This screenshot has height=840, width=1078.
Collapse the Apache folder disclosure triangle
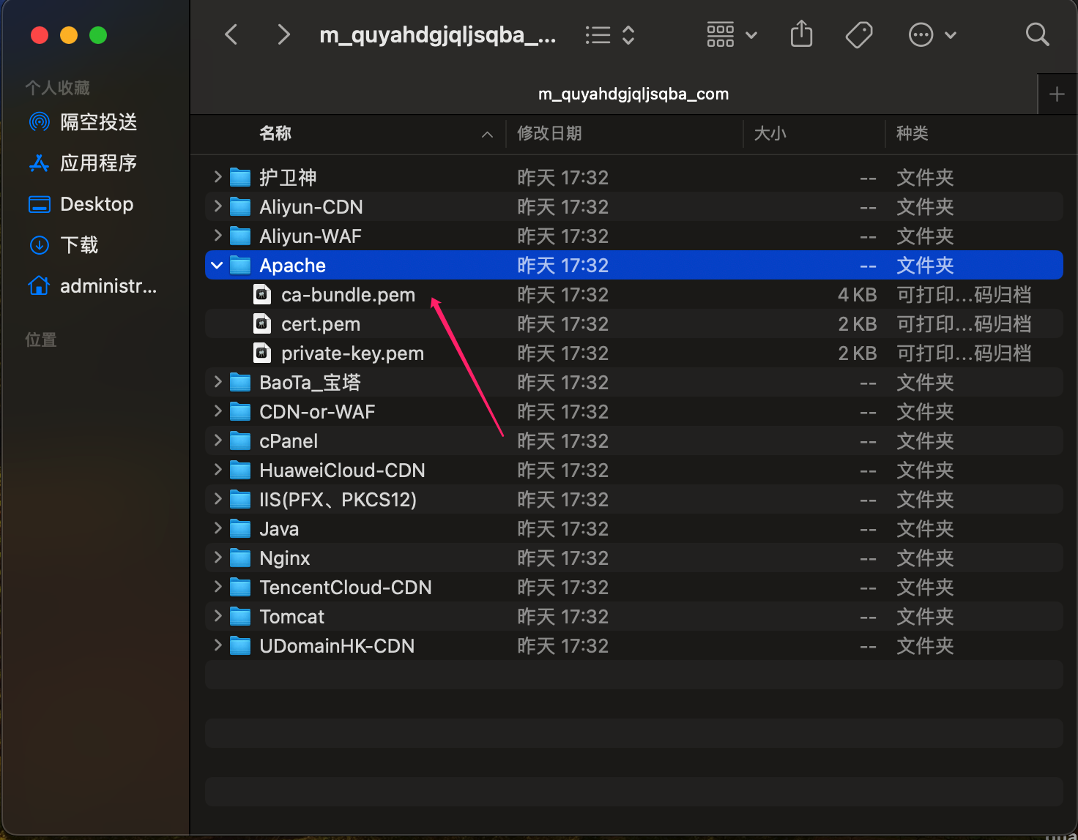(x=217, y=265)
